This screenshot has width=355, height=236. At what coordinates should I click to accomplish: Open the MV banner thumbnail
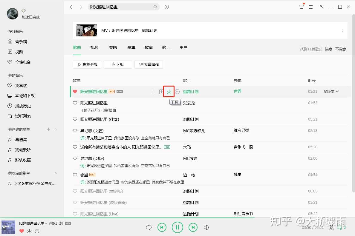coord(86,30)
